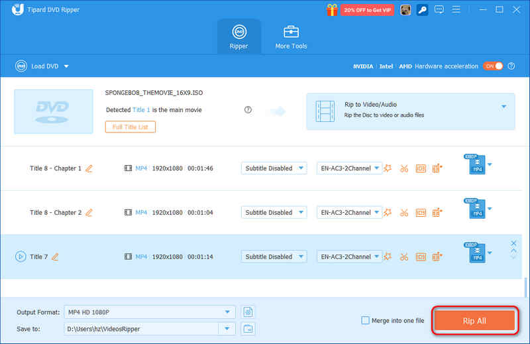The height and width of the screenshot is (344, 530).
Task: Click the vertical scrollbar of the title list
Action: tap(525, 287)
